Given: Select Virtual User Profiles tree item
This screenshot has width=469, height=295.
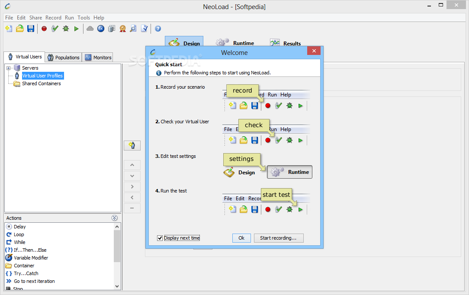Looking at the screenshot, I should [x=42, y=76].
